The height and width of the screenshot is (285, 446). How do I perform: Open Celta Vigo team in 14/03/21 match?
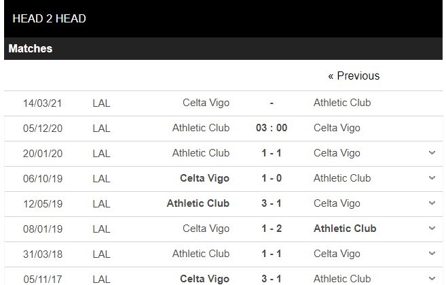tap(206, 103)
